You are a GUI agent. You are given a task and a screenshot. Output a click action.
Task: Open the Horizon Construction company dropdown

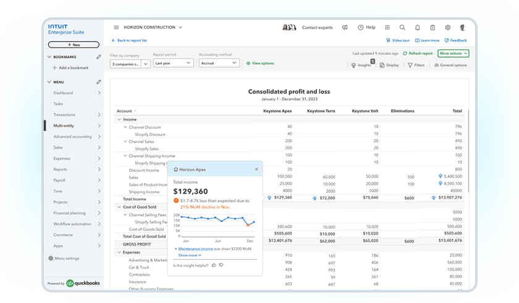[180, 27]
